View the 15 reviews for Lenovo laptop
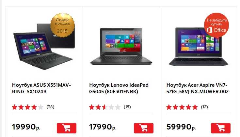240x137 pixels. click(127, 107)
